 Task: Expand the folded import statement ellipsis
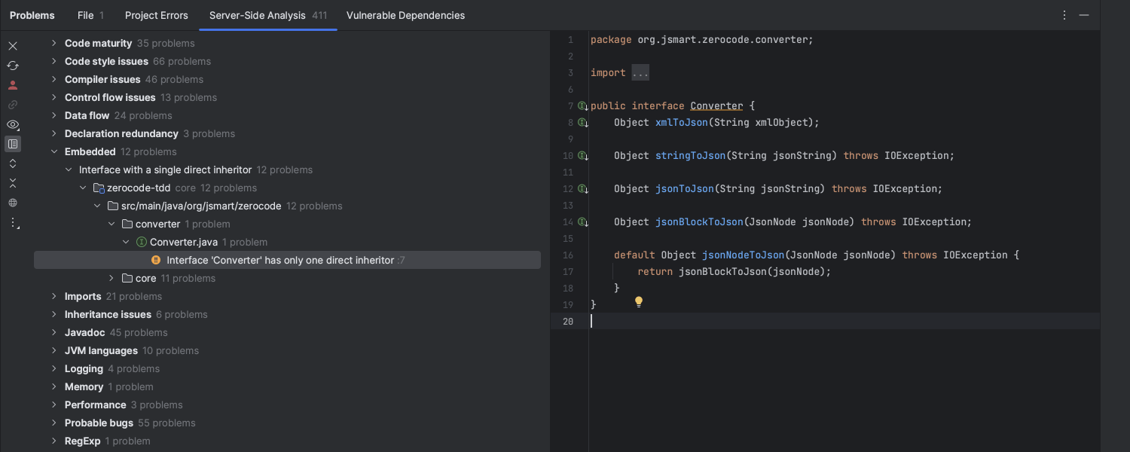pos(640,73)
